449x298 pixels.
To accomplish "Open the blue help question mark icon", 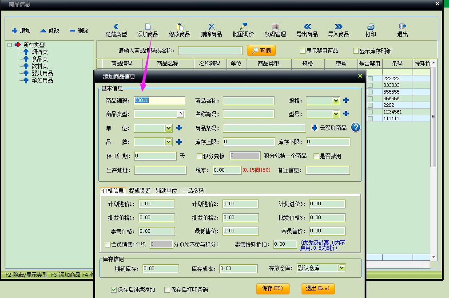I will click(356, 127).
